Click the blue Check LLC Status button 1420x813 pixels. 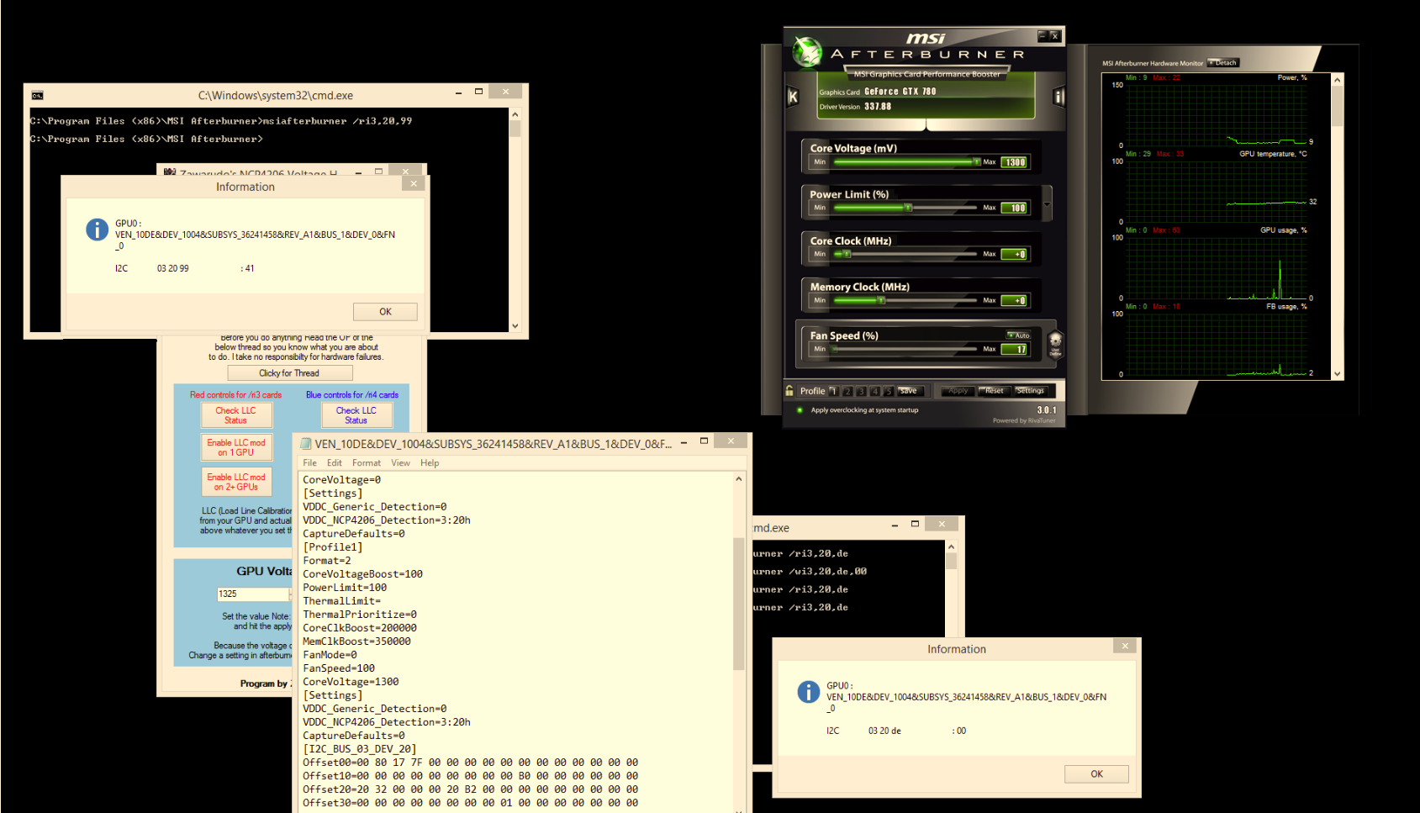click(356, 415)
